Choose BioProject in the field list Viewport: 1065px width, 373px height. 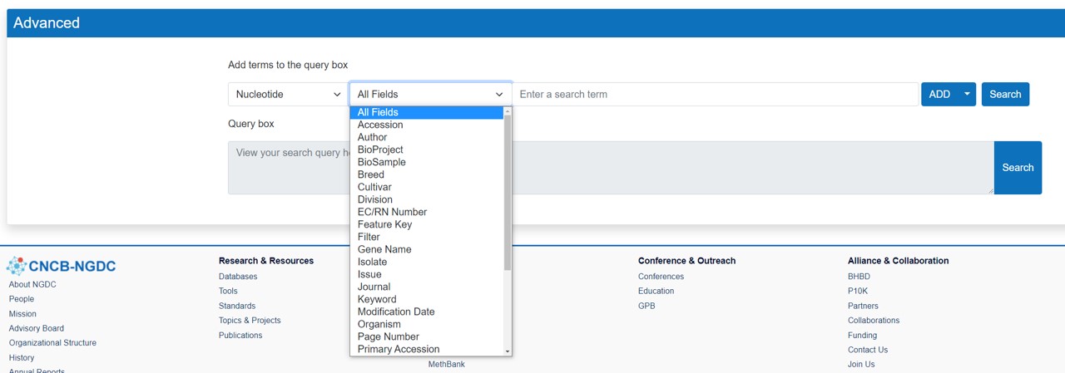tap(380, 150)
